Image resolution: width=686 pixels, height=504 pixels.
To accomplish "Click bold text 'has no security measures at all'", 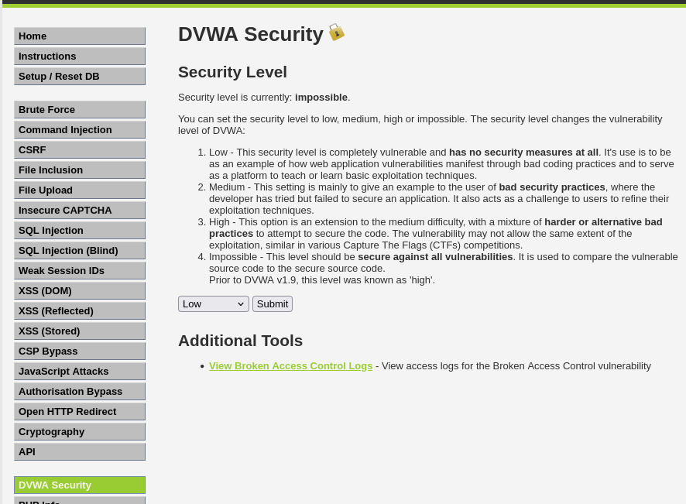I will pos(523,153).
